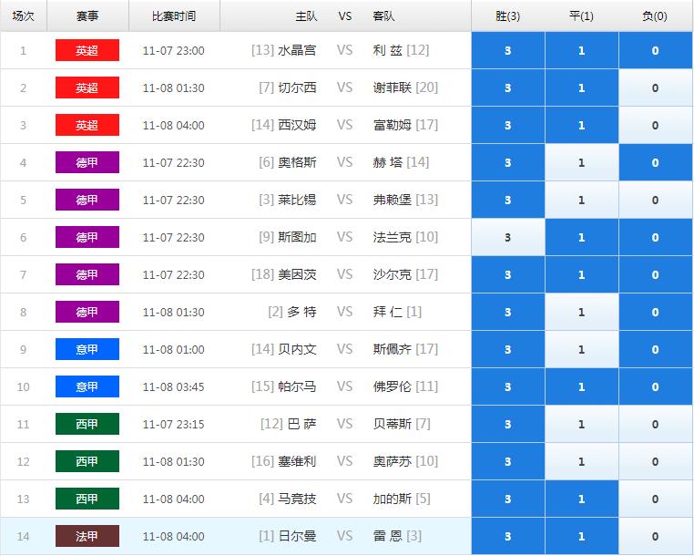Select loss (0) for 日尔曼 vs 雷恩

click(656, 536)
